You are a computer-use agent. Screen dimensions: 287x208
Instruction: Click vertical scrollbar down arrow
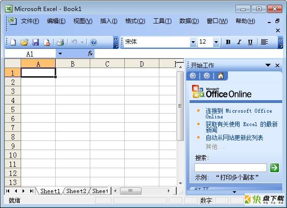coord(180,183)
